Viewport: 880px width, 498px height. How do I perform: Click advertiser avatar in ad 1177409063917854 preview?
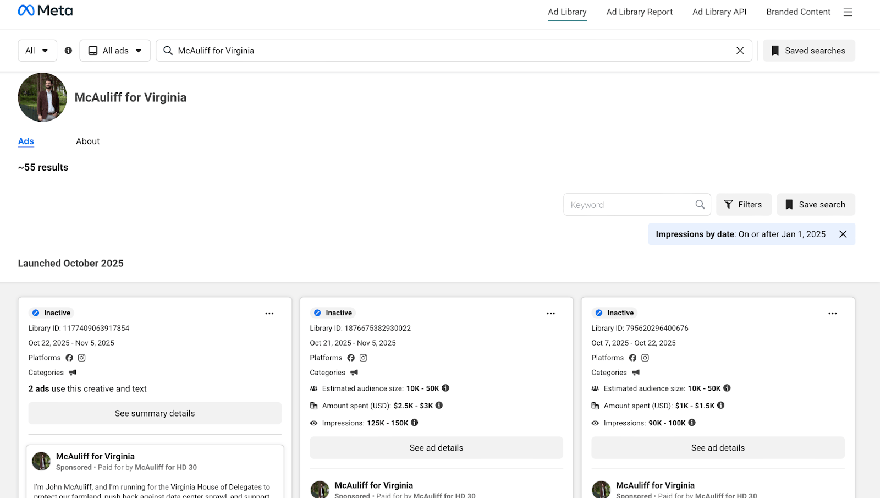[x=41, y=461]
